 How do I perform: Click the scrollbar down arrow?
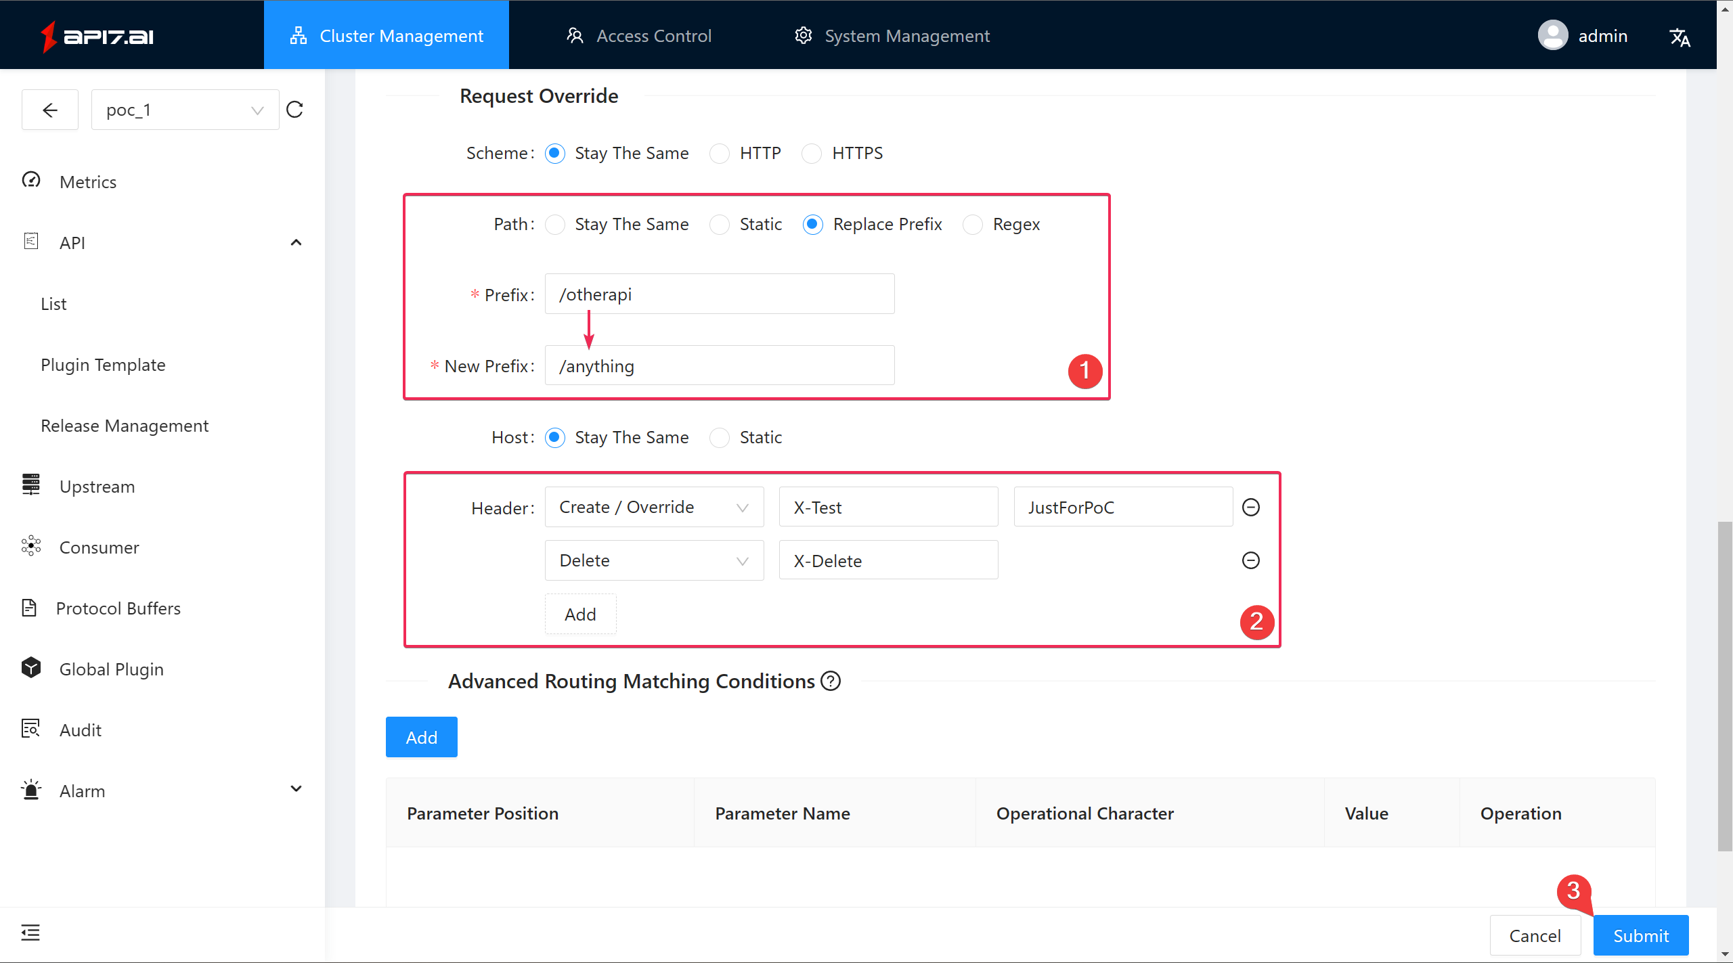pyautogui.click(x=1725, y=955)
